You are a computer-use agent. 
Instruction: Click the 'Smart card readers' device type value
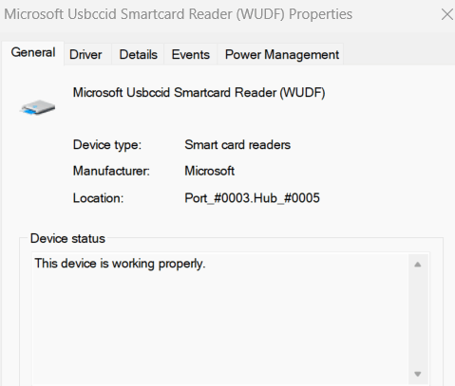coord(237,145)
